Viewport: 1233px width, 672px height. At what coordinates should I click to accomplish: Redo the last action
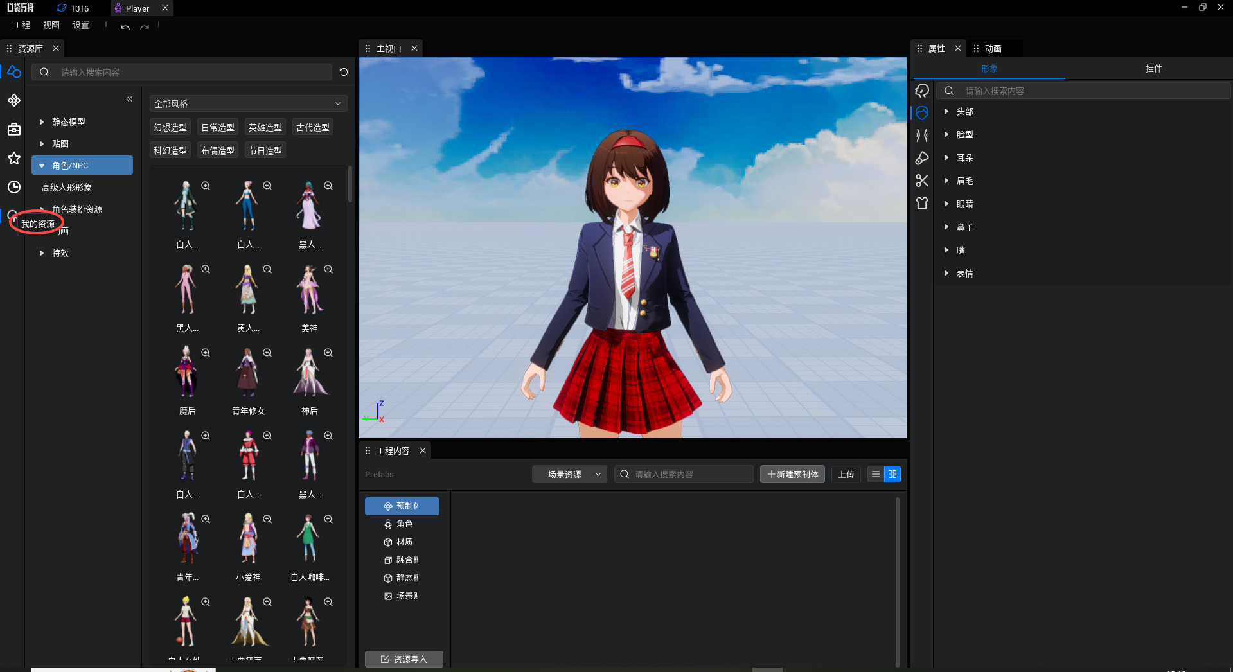(145, 26)
